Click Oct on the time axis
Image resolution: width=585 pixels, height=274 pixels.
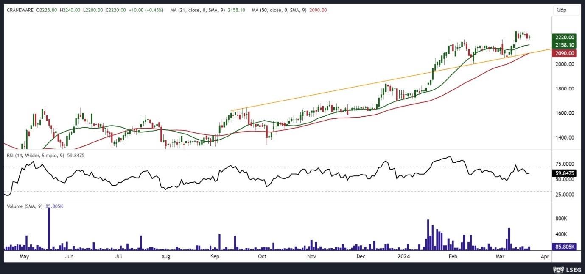[262, 256]
